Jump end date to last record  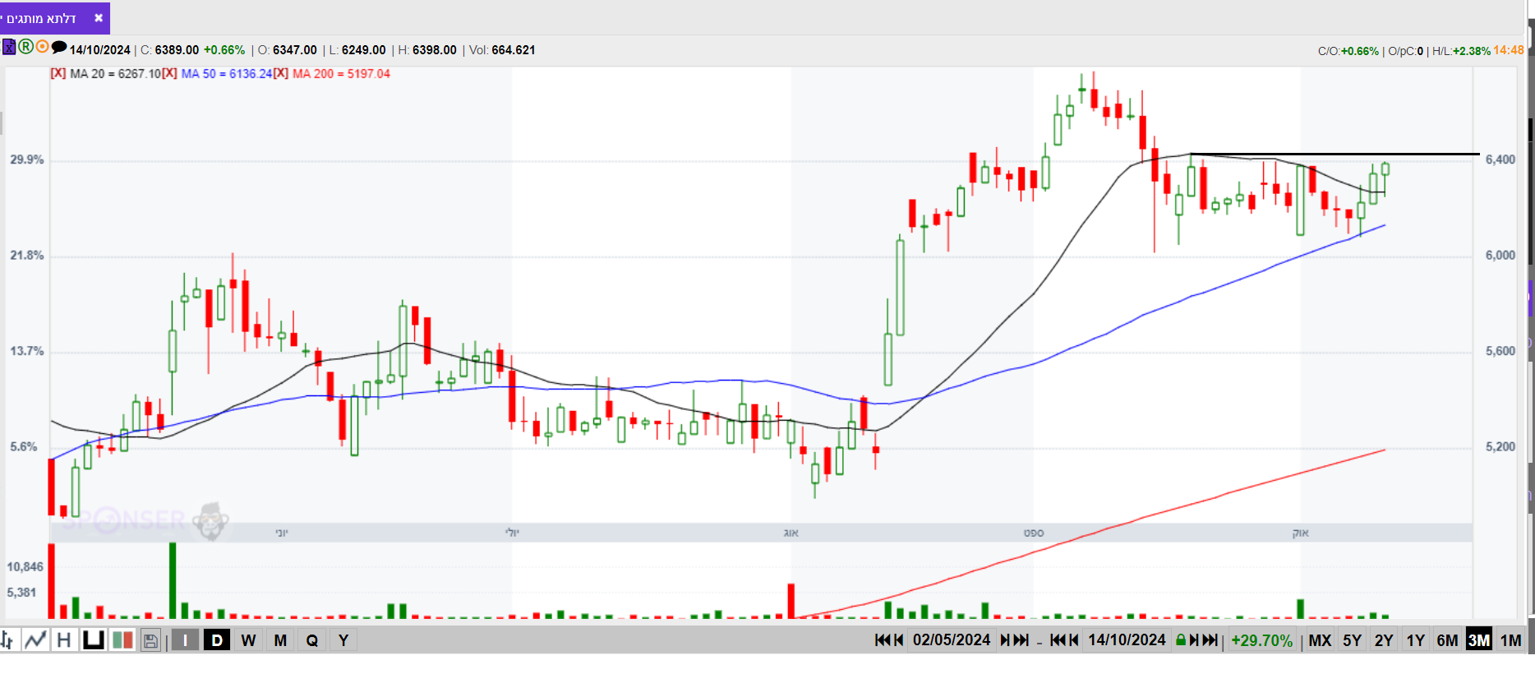pyautogui.click(x=1210, y=640)
